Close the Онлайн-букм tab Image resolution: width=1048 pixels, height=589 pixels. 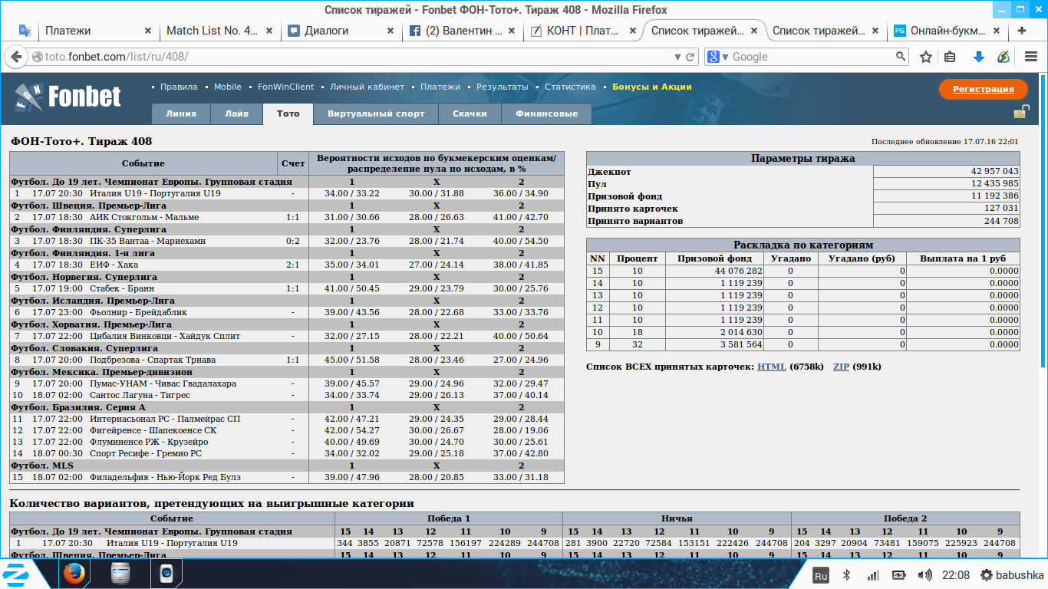click(997, 31)
